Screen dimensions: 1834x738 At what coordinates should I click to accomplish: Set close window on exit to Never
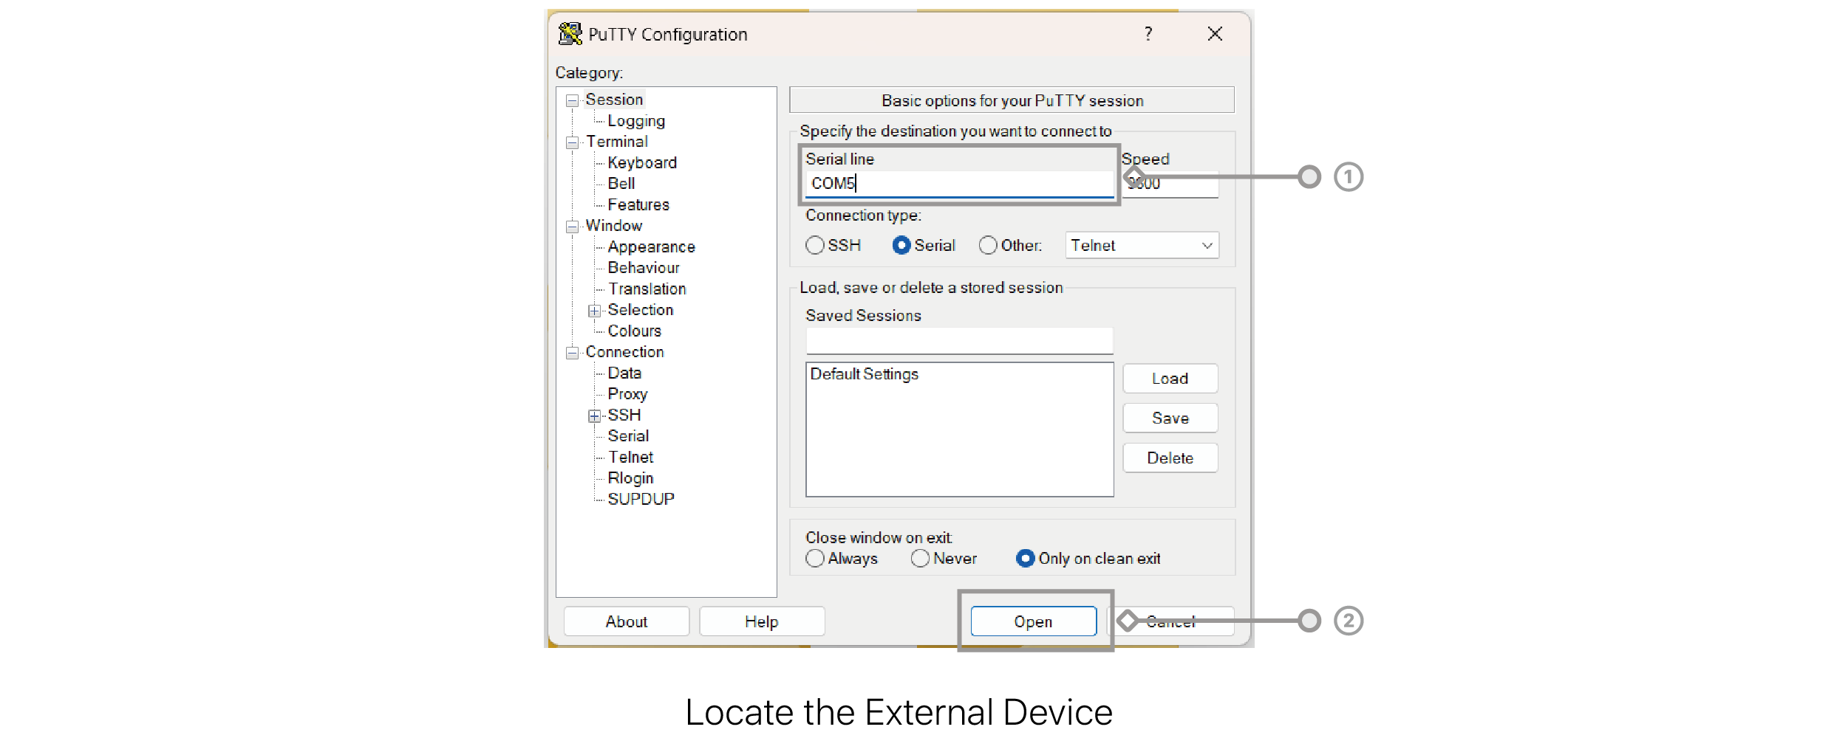pos(920,559)
